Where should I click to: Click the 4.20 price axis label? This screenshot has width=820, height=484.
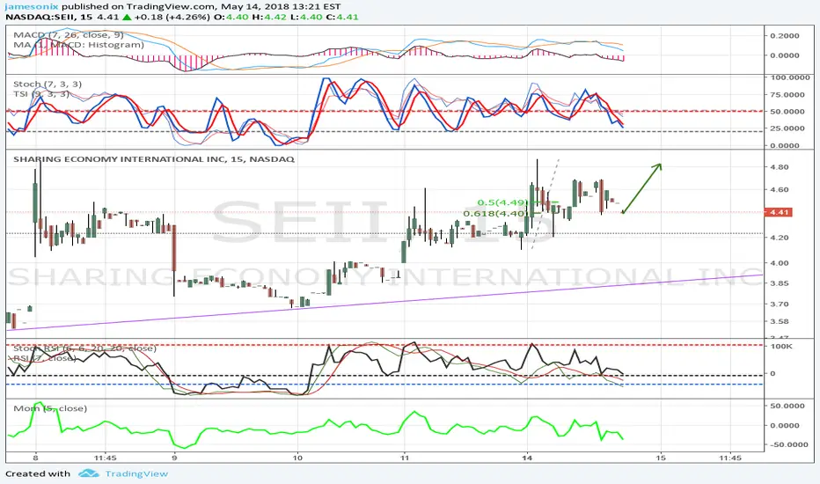780,237
